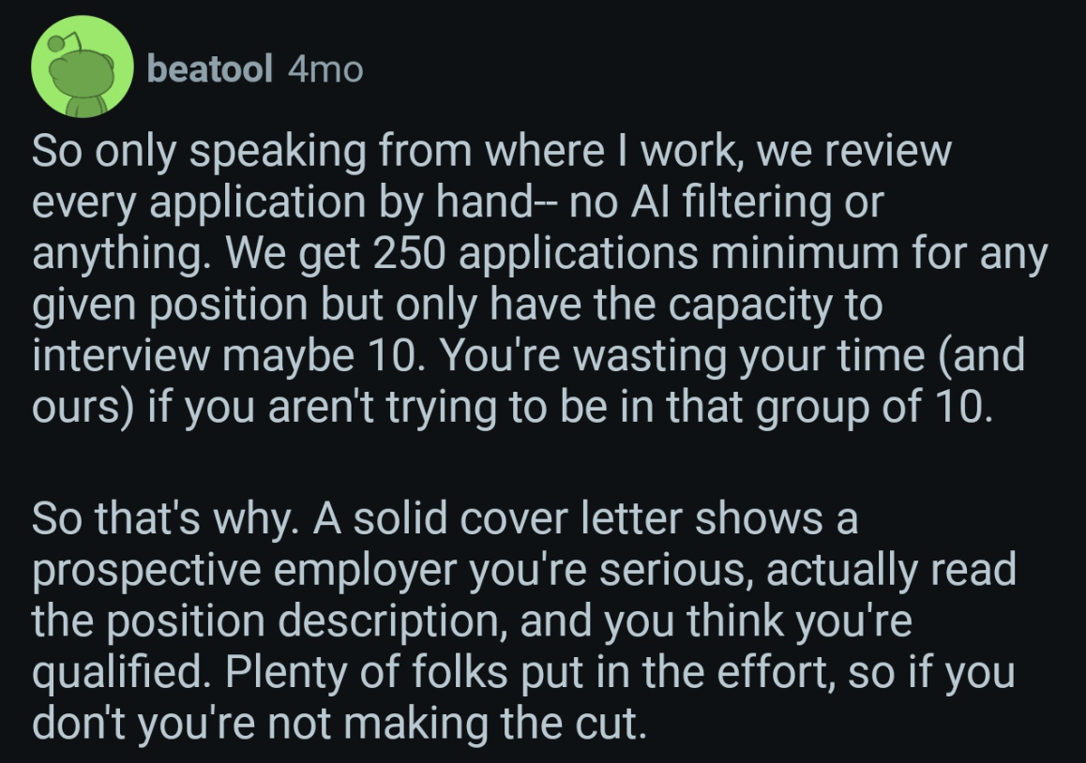This screenshot has width=1086, height=763.
Task: Click the second paragraph starting "So that's why"
Action: coord(525,621)
